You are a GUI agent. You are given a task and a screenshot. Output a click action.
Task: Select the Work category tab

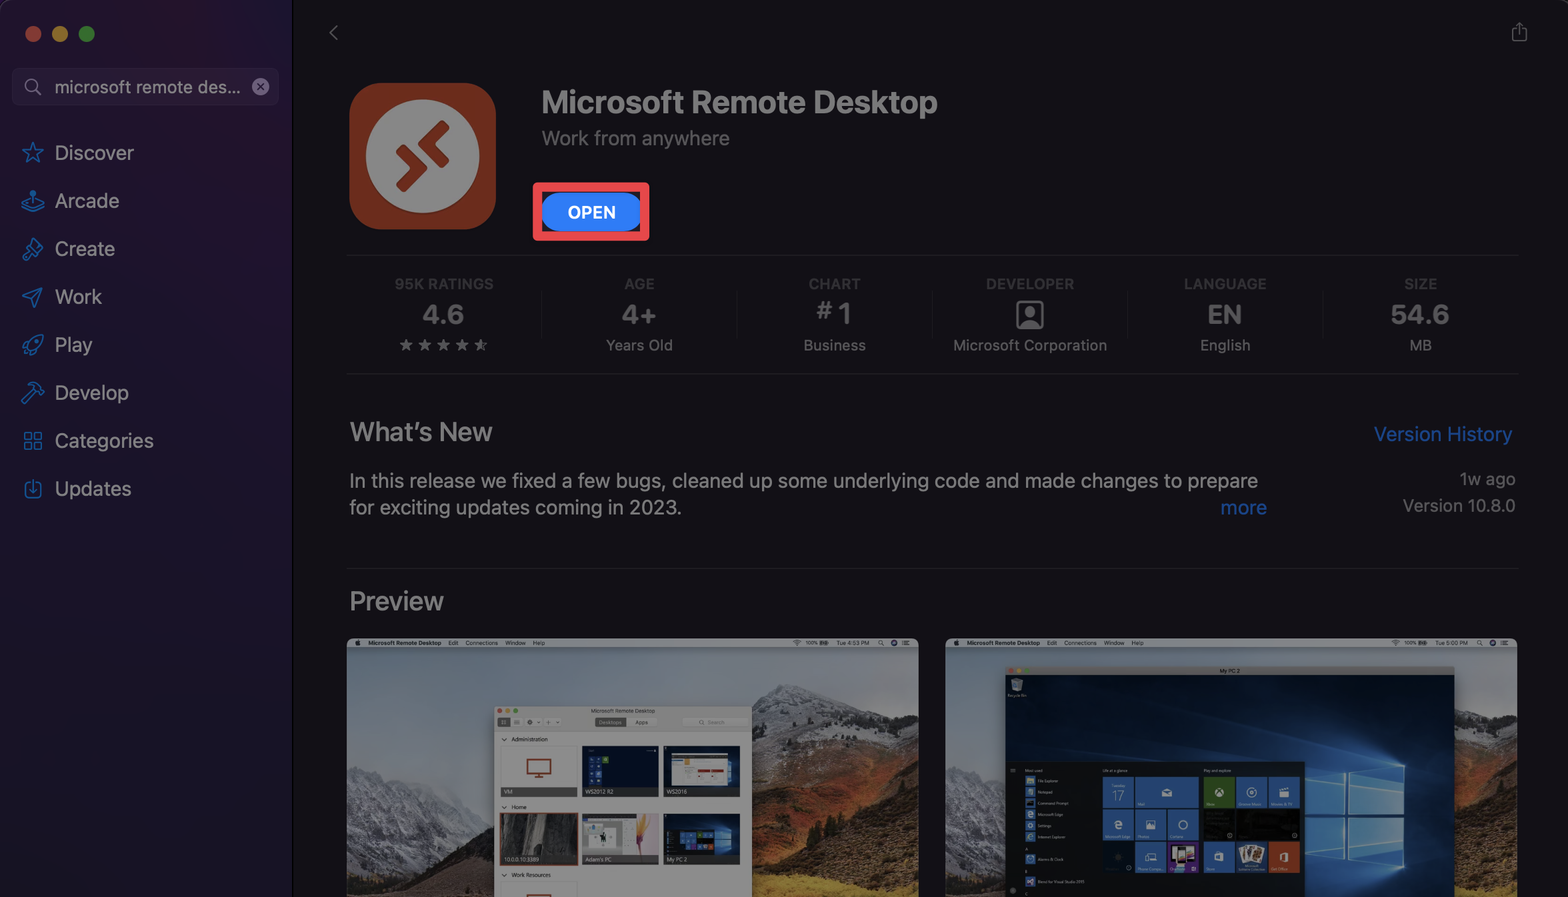click(77, 297)
